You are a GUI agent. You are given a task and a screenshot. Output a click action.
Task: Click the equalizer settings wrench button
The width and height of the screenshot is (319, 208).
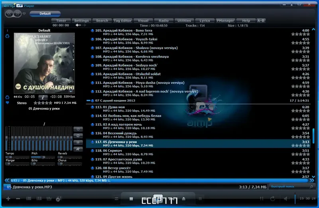(x=78, y=149)
